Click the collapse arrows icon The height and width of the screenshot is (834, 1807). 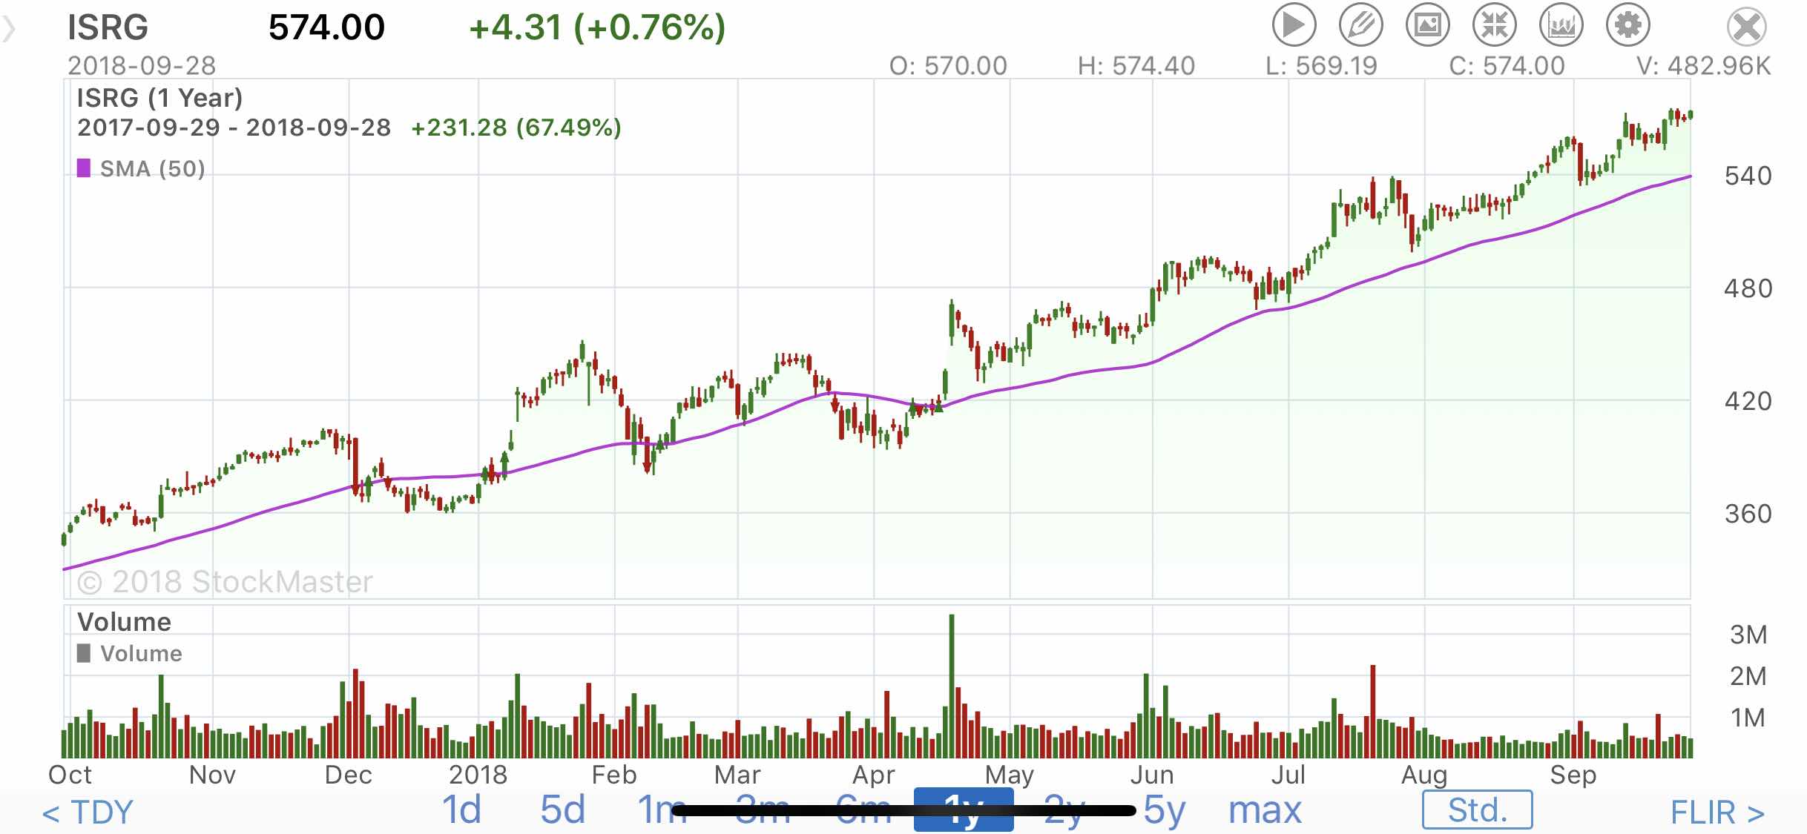tap(1494, 25)
